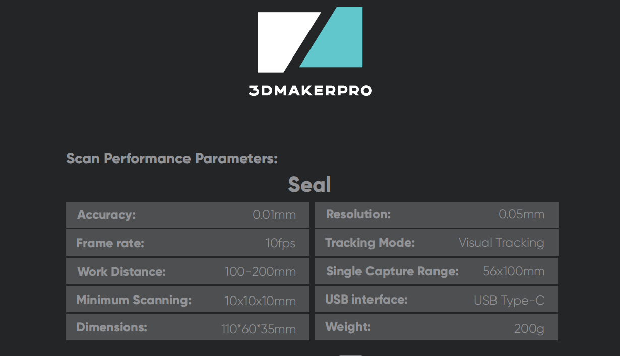Select the Work Distance label
Viewport: 620px width, 356px height.
(x=121, y=272)
